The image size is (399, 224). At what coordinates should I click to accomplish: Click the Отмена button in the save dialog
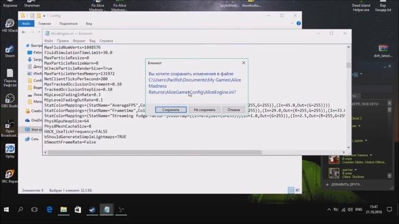point(234,110)
